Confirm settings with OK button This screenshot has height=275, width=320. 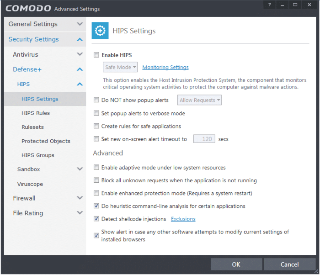[236, 264]
